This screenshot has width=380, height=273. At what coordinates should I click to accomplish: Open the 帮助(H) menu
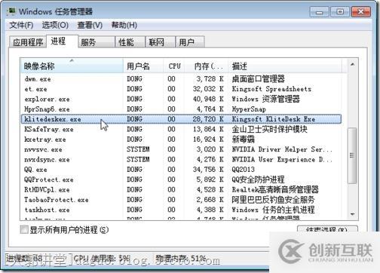coord(124,25)
